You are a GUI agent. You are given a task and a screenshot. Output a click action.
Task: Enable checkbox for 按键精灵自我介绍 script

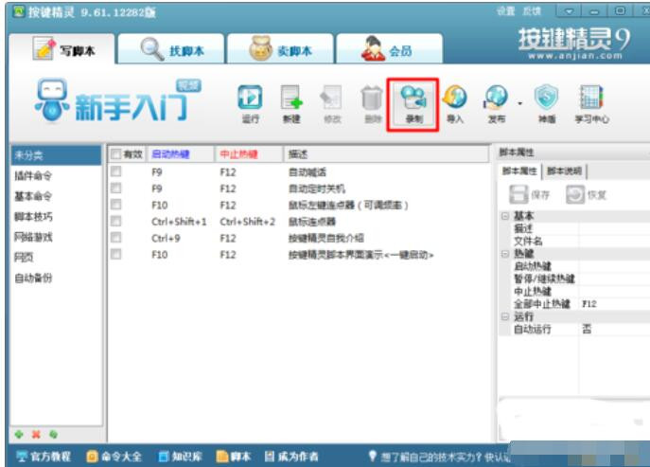[x=115, y=238]
